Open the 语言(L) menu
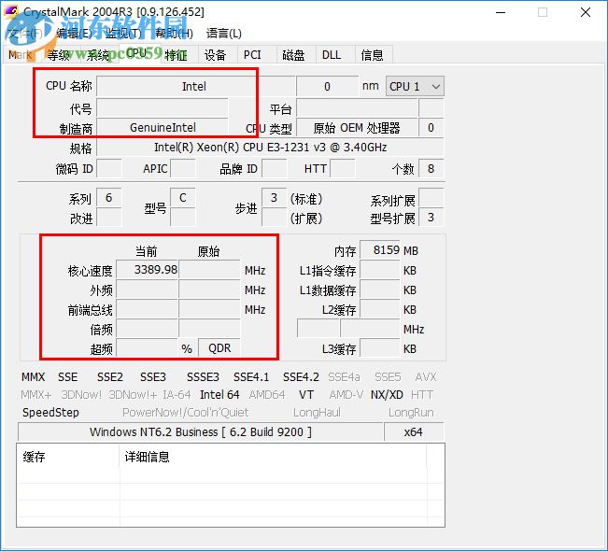608x551 pixels. [224, 34]
